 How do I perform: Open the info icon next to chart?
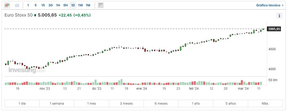[279, 16]
